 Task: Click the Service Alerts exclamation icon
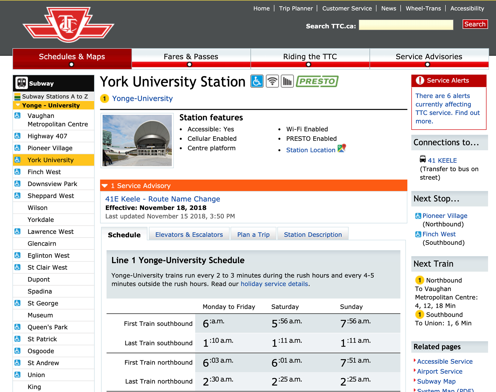tap(420, 81)
